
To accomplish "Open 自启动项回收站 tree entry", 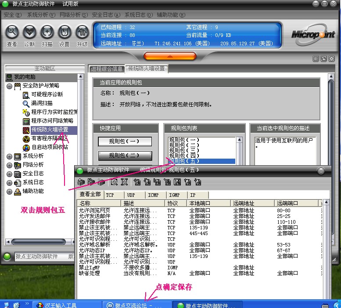I will point(50,147).
